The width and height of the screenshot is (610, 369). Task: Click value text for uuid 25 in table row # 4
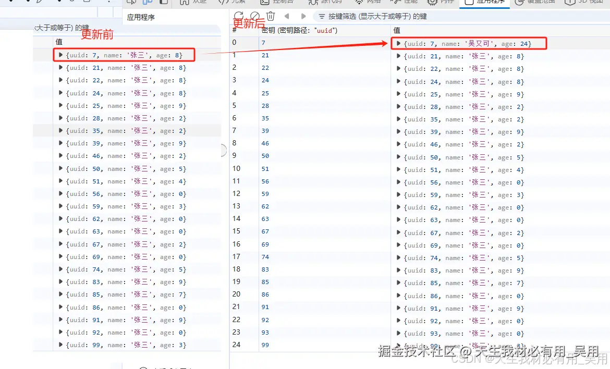coord(464,94)
